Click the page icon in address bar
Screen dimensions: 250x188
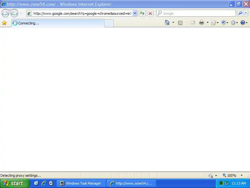(29, 13)
